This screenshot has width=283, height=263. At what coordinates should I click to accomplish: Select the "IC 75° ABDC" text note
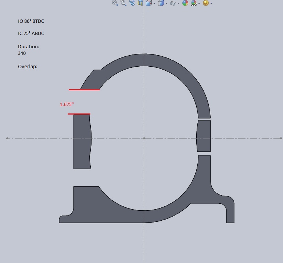[31, 34]
